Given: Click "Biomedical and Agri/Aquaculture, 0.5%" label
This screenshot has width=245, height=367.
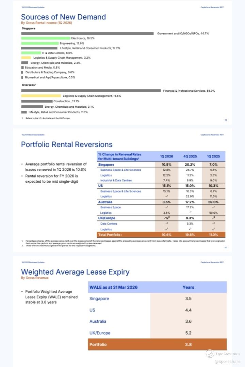Looking at the screenshot, I should pyautogui.click(x=50, y=77).
